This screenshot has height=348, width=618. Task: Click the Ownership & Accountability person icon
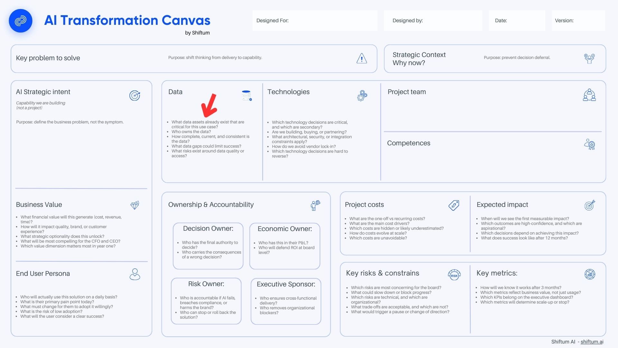point(315,205)
